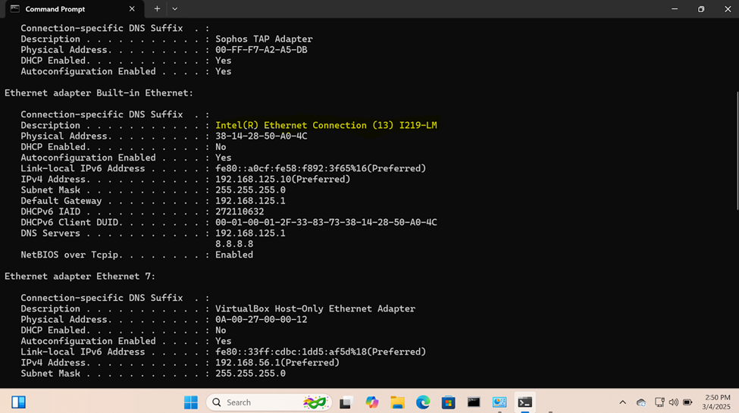Image resolution: width=739 pixels, height=413 pixels.
Task: Click highlighted Intel(R) Ethernet Connection (13) I219-LM text
Action: point(326,125)
